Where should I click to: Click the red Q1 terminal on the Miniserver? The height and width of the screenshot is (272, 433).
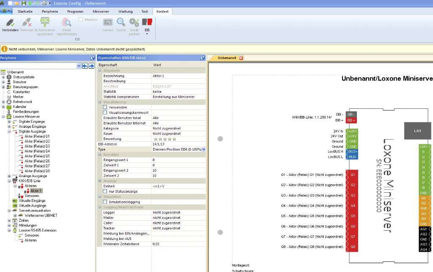click(x=353, y=175)
